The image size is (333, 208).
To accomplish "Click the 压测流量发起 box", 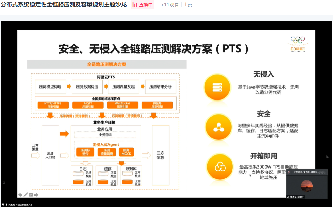I will 124,87.
